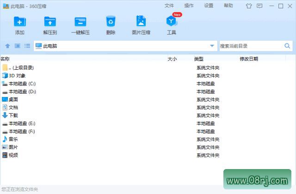Click the 一键解压 one-click extract icon
The width and height of the screenshot is (296, 194).
point(80,22)
